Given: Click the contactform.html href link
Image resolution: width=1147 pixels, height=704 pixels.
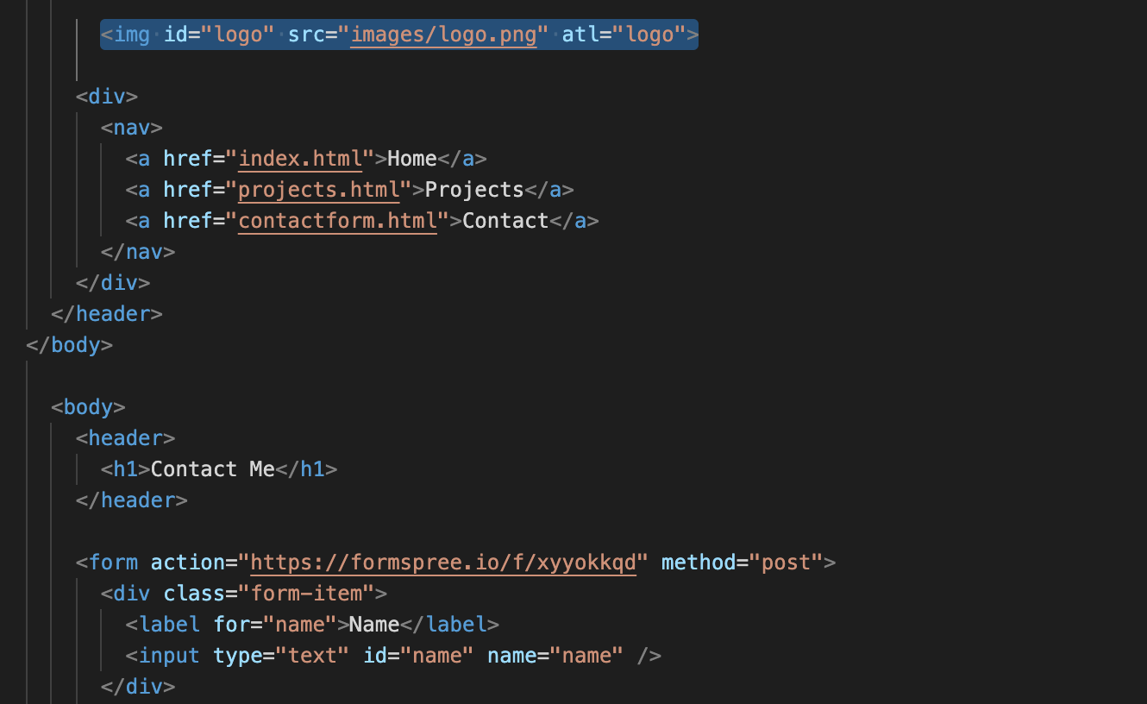Looking at the screenshot, I should tap(337, 221).
